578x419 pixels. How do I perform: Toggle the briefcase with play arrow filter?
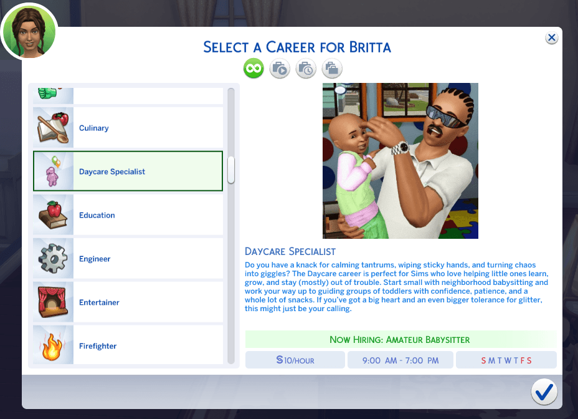[280, 69]
